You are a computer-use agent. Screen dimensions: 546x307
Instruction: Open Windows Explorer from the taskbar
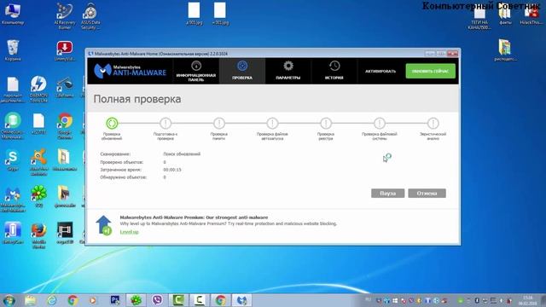pyautogui.click(x=31, y=299)
